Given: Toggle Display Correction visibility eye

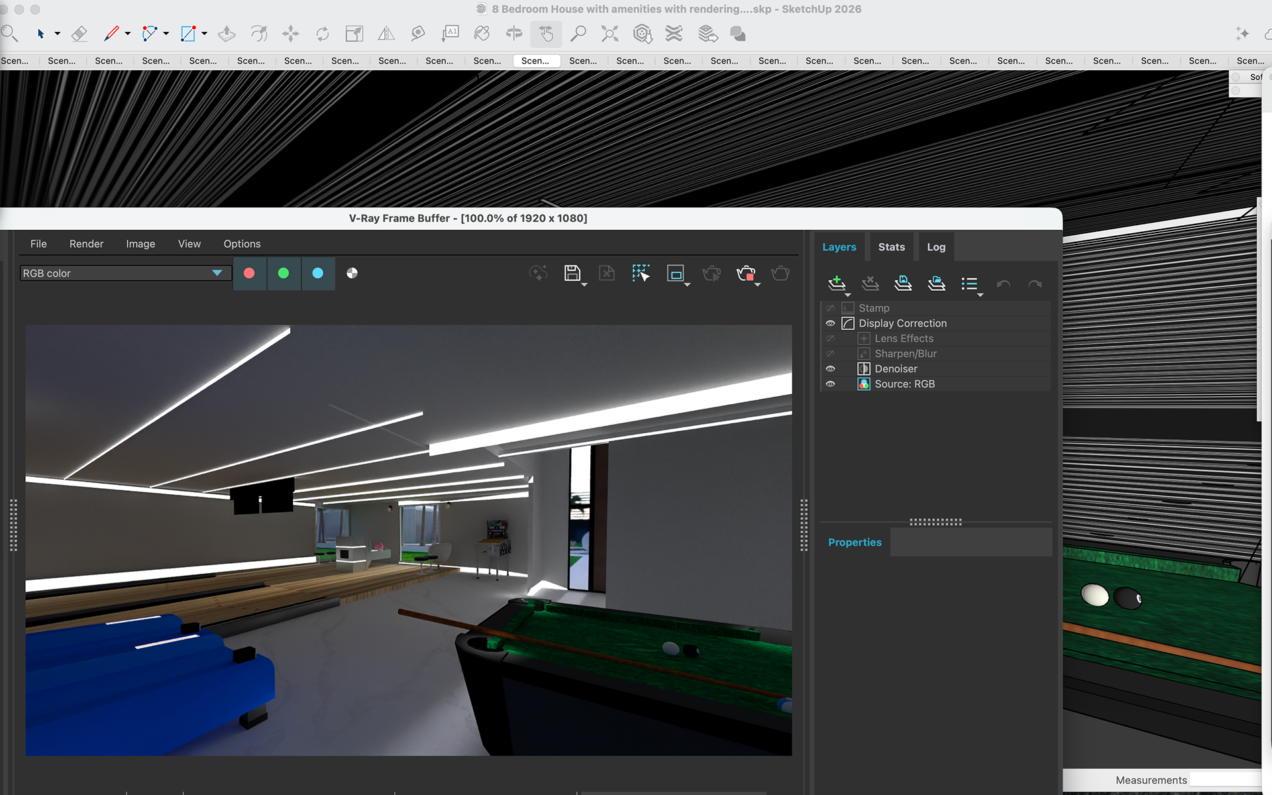Looking at the screenshot, I should tap(830, 323).
